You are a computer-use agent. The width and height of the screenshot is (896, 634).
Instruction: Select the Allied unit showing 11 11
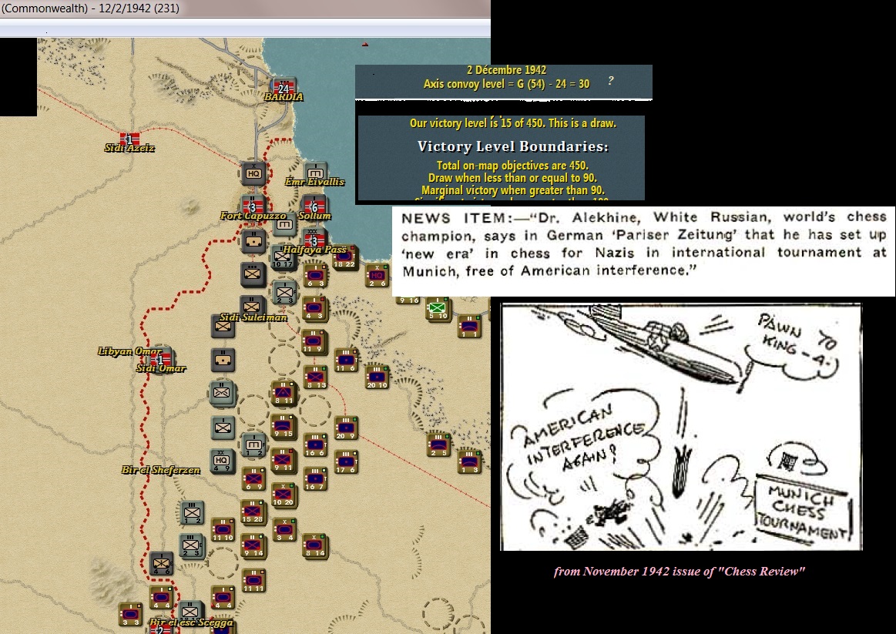pos(253,580)
